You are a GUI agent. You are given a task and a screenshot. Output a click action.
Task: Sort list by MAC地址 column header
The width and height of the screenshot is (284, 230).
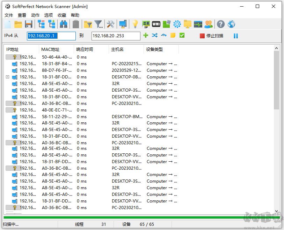pos(51,49)
